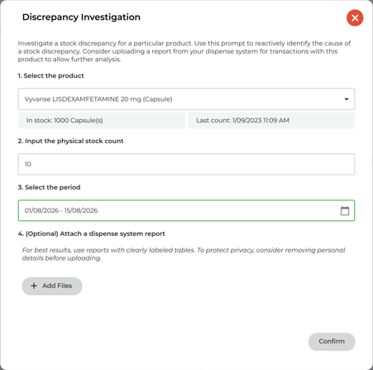
Task: Confirm the discrepancy investigation
Action: (x=332, y=341)
